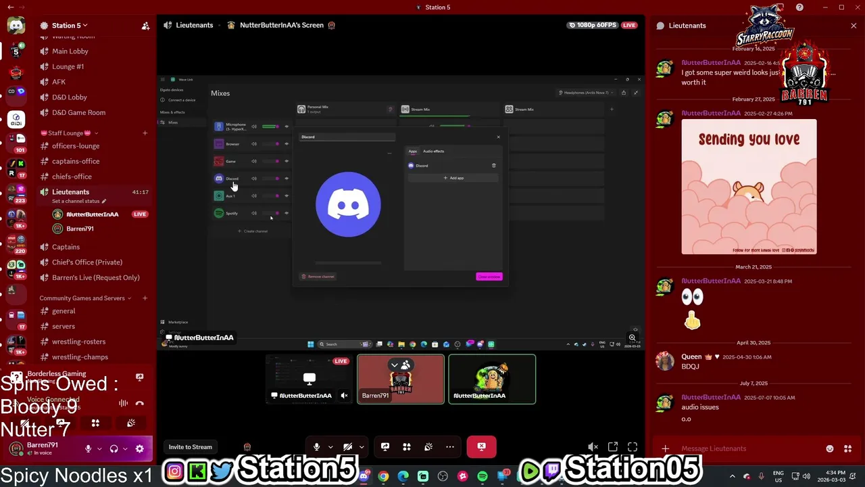
Task: Open OBS Studio from the Windows taskbar
Action: tap(443, 476)
